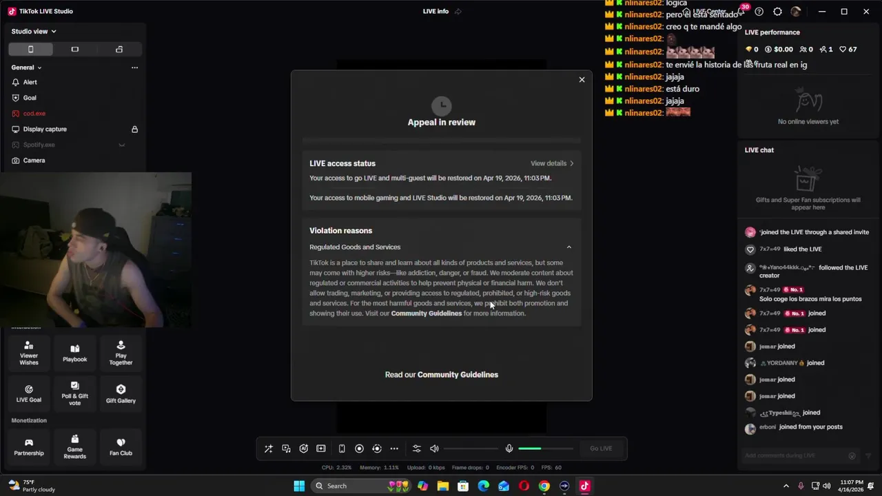Screen dimensions: 882x496
Task: Show hidden system tray icons chevron
Action: (786, 486)
